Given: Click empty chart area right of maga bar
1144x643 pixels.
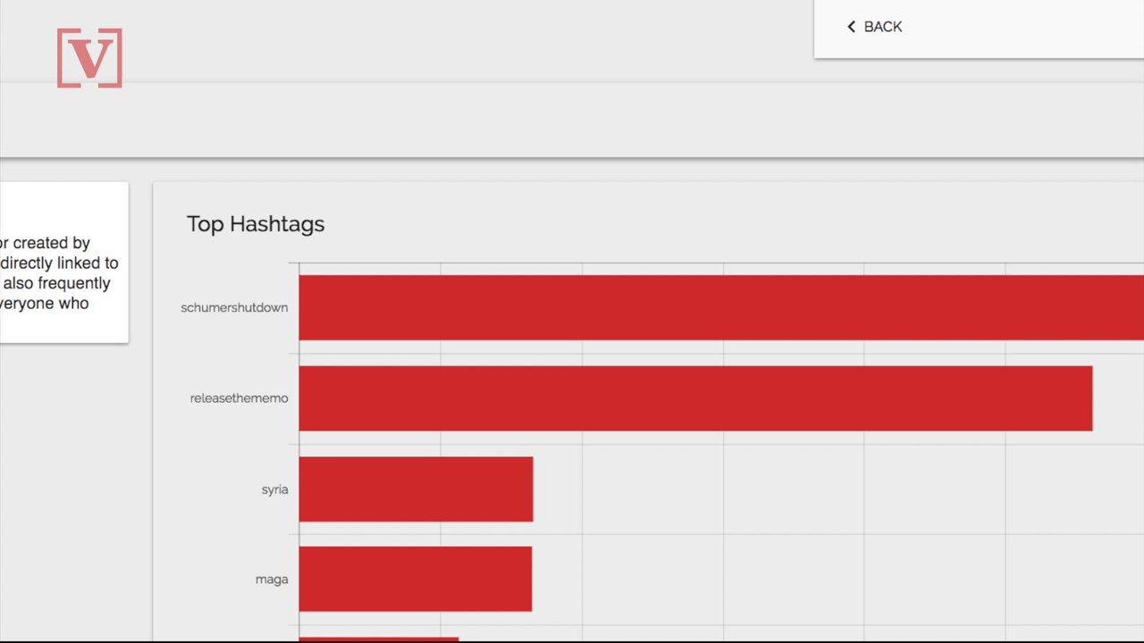Looking at the screenshot, I should pyautogui.click(x=838, y=579).
